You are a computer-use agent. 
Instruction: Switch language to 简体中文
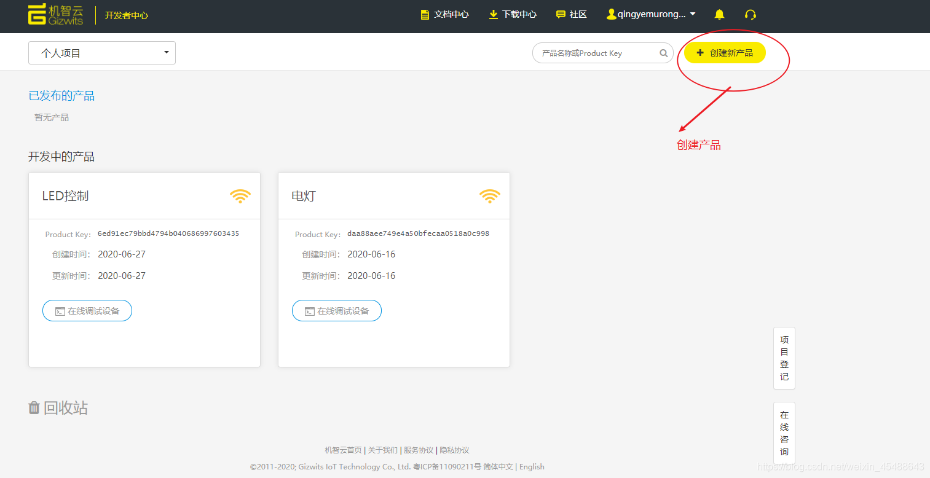[498, 467]
